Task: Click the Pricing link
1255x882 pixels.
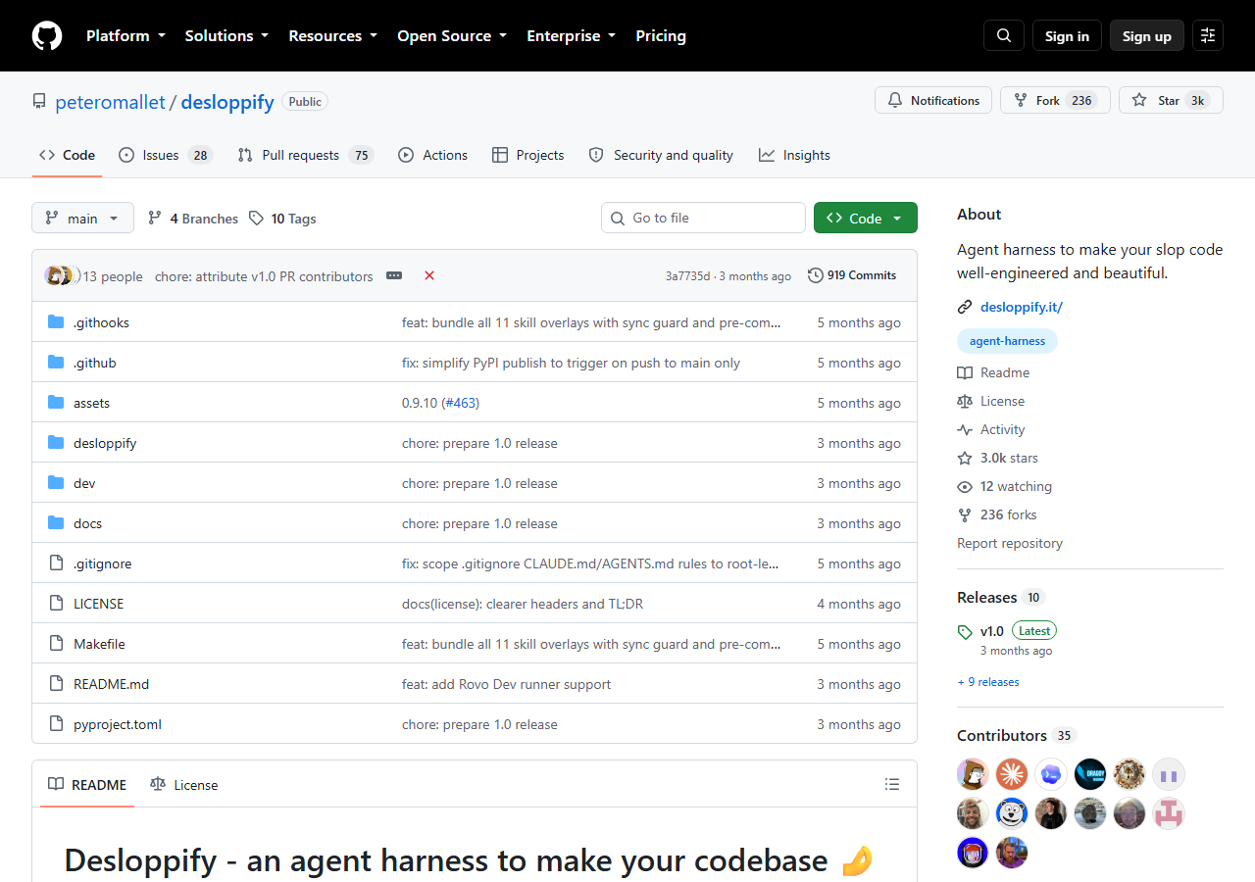Action: [x=661, y=36]
